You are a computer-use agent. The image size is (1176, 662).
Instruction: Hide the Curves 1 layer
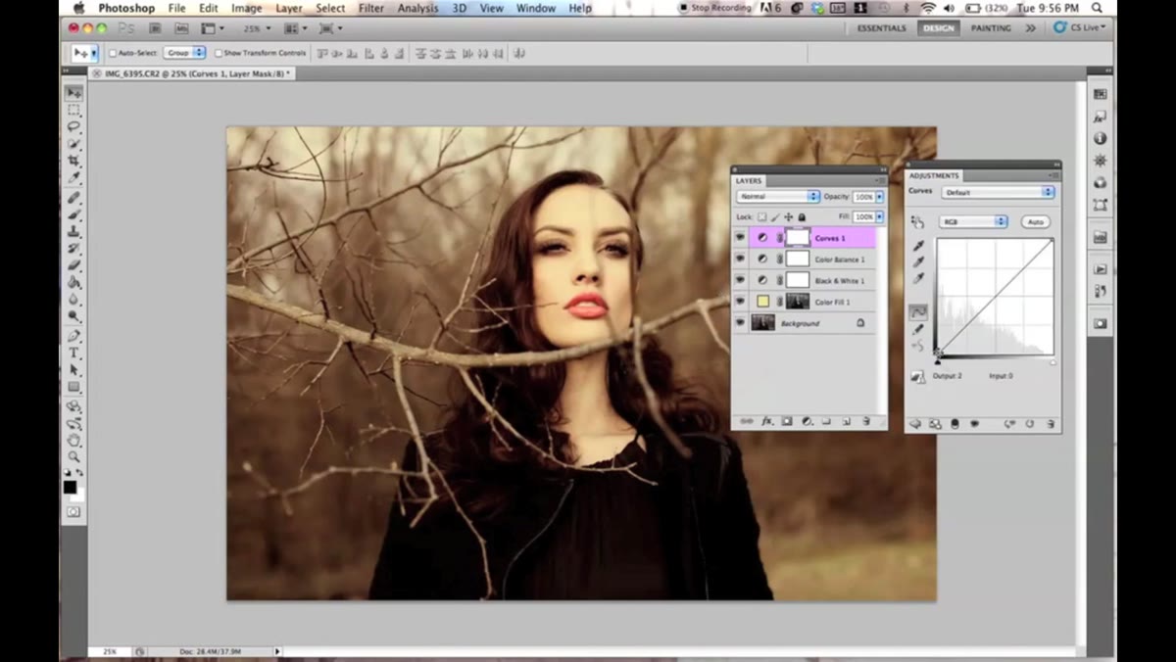coord(741,238)
